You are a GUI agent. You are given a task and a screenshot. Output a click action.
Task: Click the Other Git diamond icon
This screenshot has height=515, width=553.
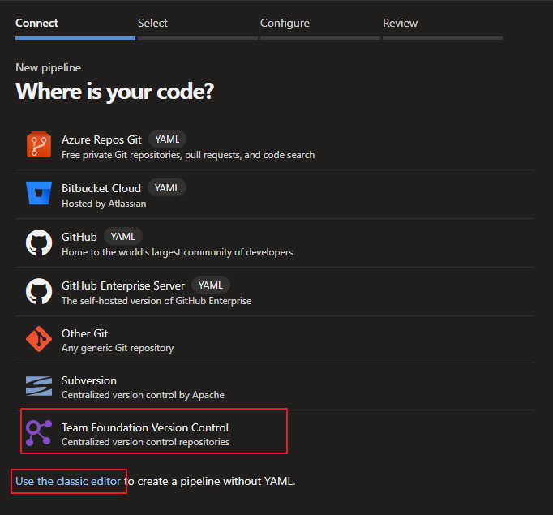(39, 339)
